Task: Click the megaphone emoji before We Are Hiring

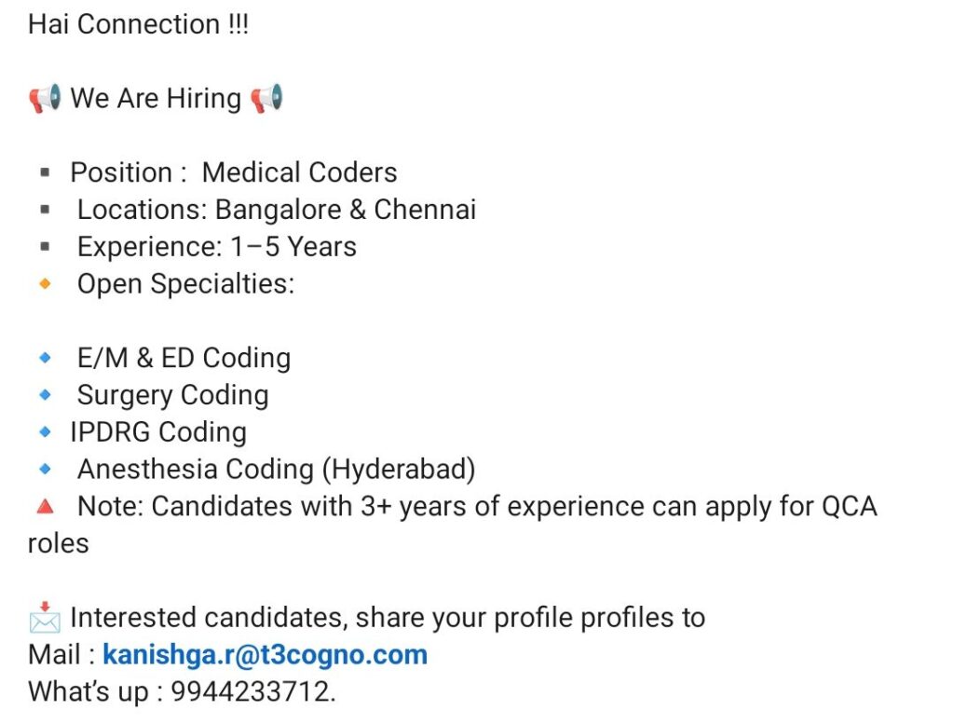Action: pyautogui.click(x=45, y=98)
